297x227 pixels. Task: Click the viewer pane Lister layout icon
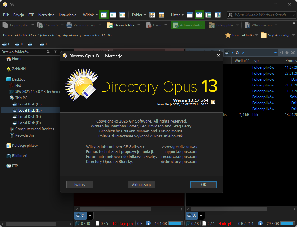[x=218, y=15]
